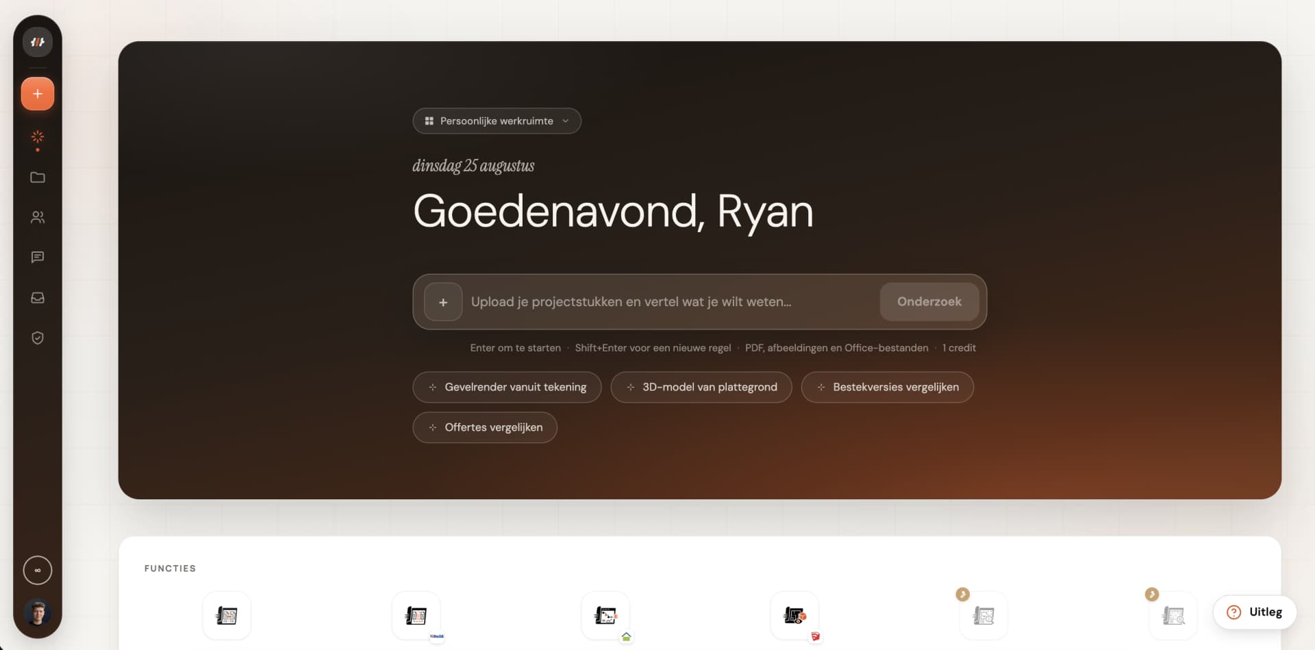Image resolution: width=1315 pixels, height=650 pixels.
Task: Focus the 'Upload je projectstukken' input field
Action: coord(671,302)
